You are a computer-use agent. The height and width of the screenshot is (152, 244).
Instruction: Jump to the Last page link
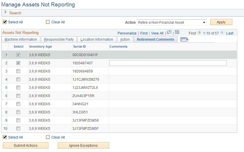[x=230, y=33]
